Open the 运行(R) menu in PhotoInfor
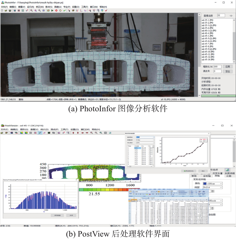The image size is (236, 239). tap(30, 7)
